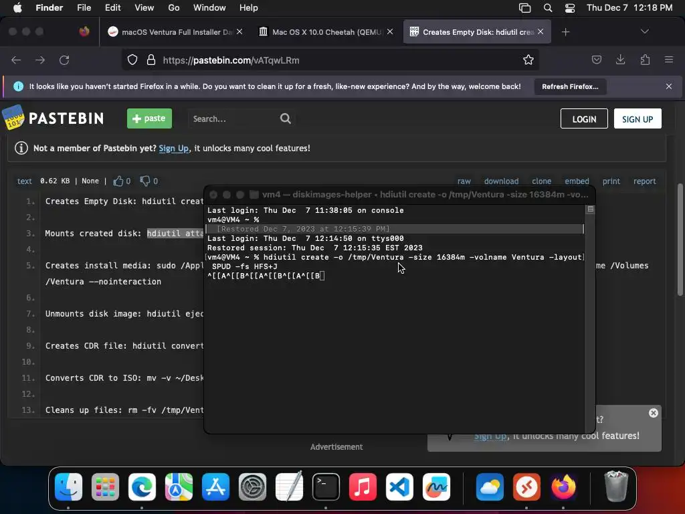This screenshot has width=685, height=514.
Task: Click the embed paste link
Action: click(577, 181)
